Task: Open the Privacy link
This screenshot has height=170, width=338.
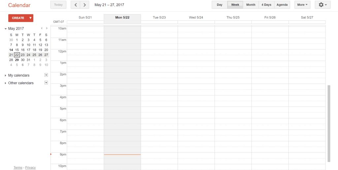Action: [30, 167]
